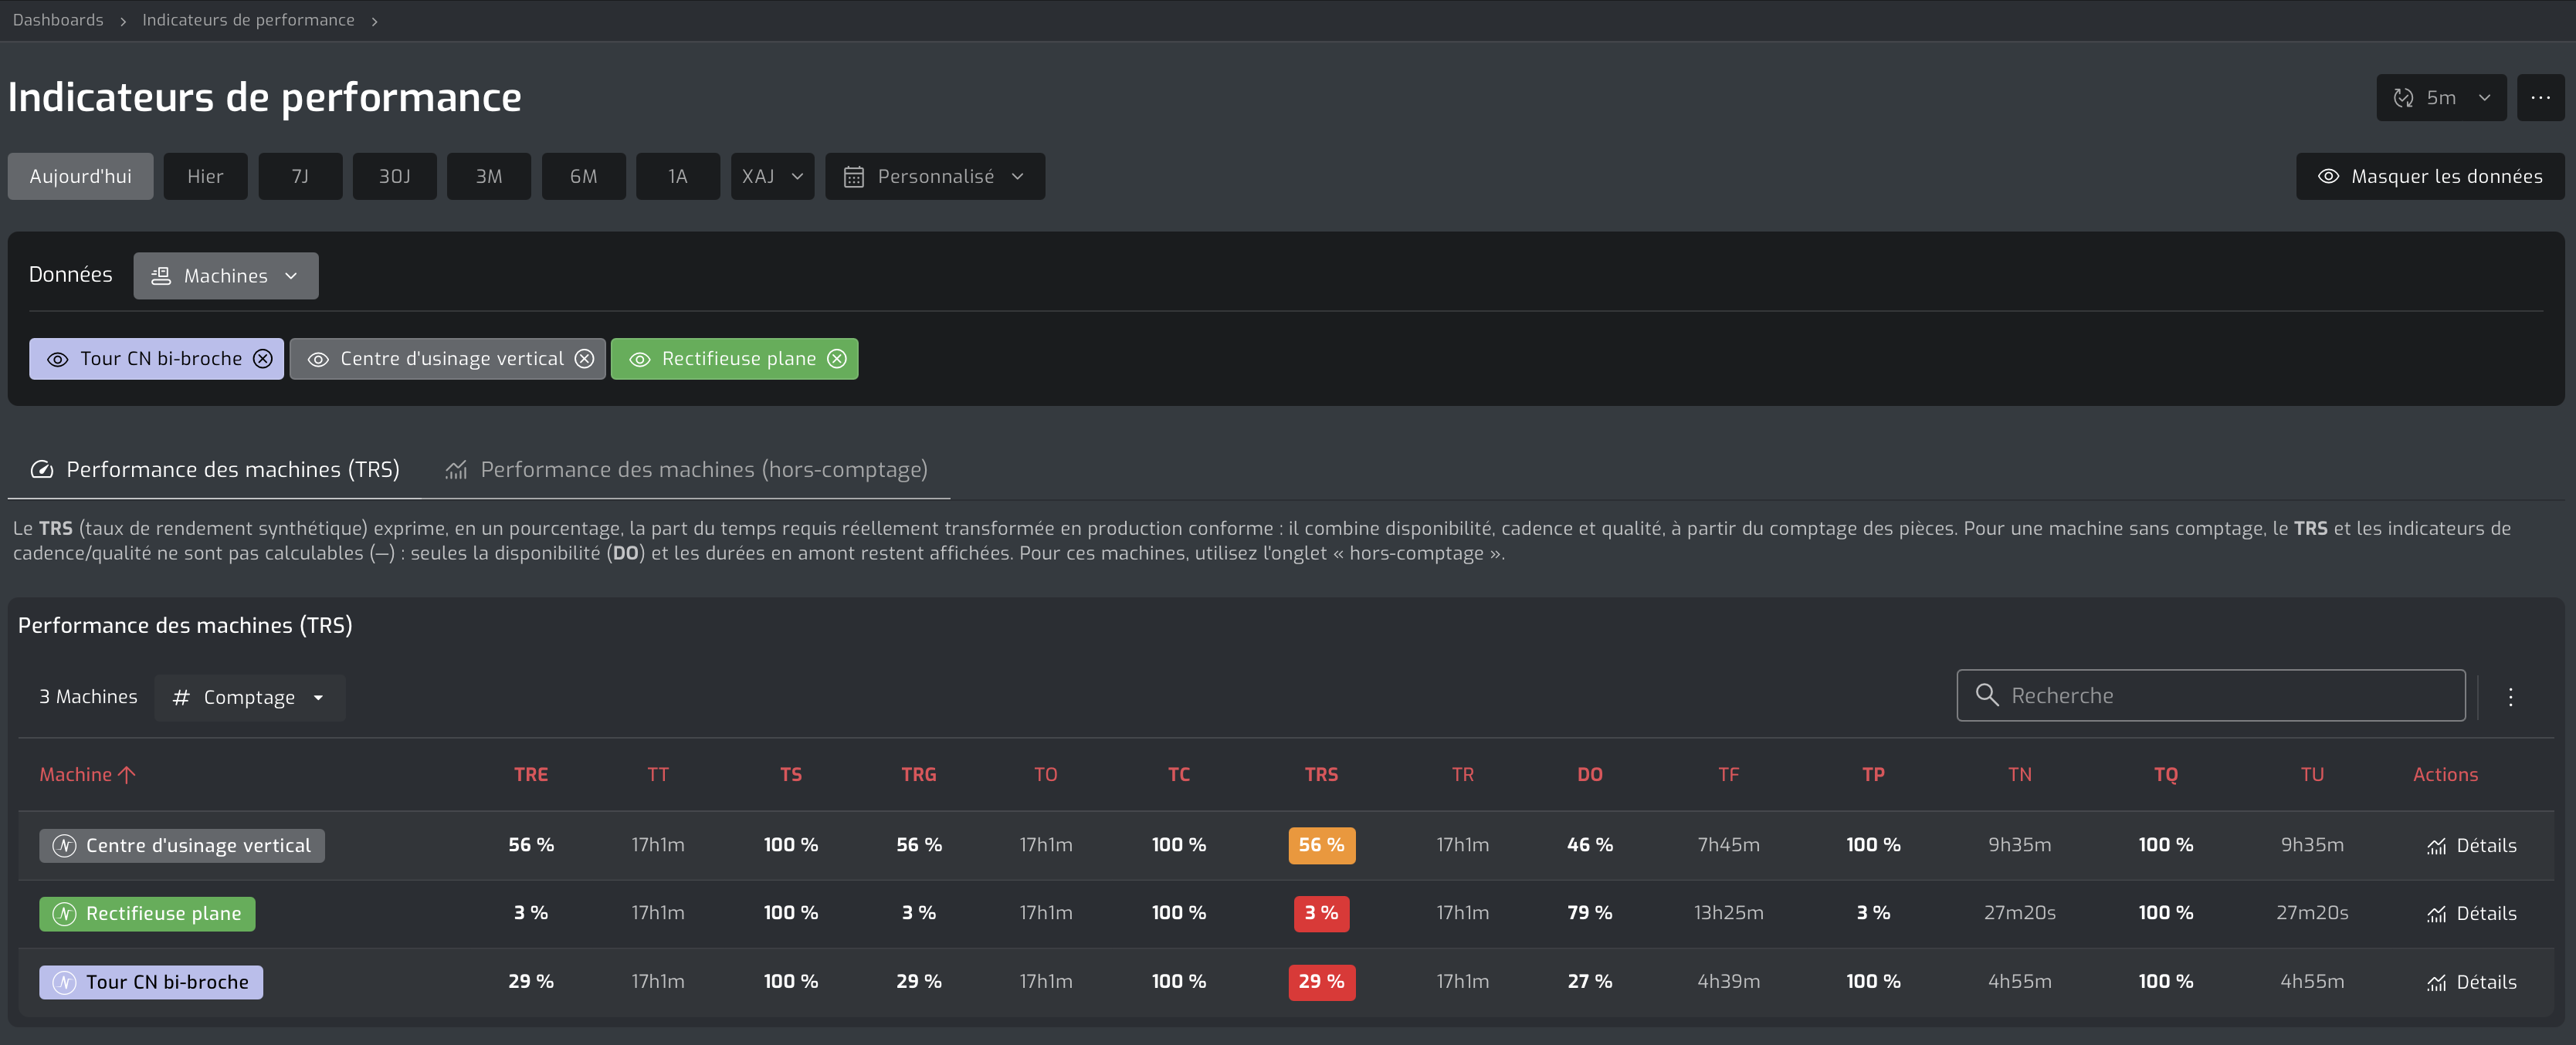The width and height of the screenshot is (2576, 1045).
Task: Select the Performance des machines (TRS) tab
Action: [215, 469]
